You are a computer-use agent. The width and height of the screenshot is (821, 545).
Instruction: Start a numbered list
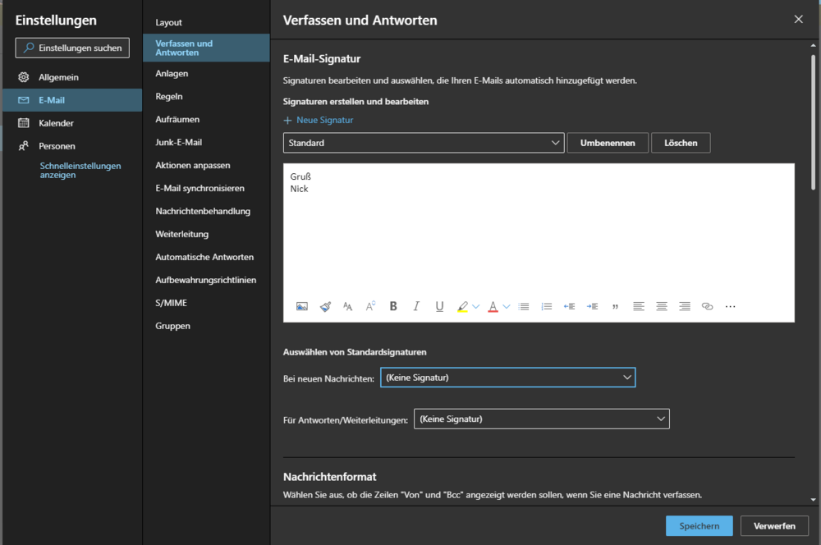(x=547, y=307)
